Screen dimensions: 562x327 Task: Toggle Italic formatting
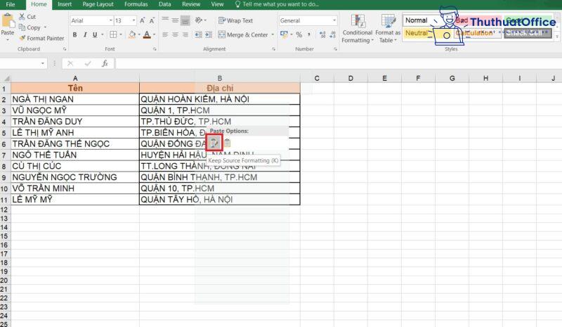pos(85,34)
